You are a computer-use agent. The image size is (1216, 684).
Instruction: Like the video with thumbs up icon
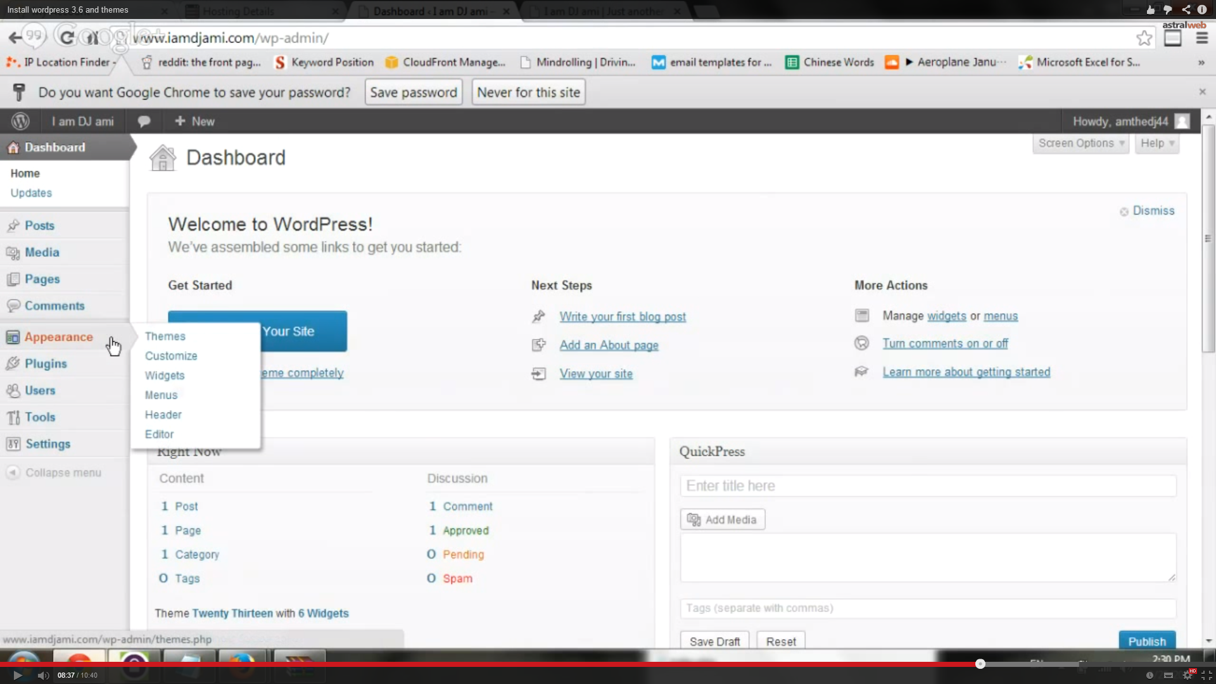1151,9
